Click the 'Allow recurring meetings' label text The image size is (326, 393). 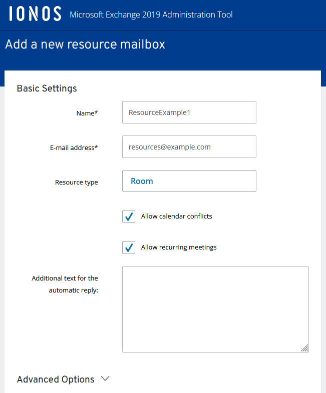click(x=179, y=247)
